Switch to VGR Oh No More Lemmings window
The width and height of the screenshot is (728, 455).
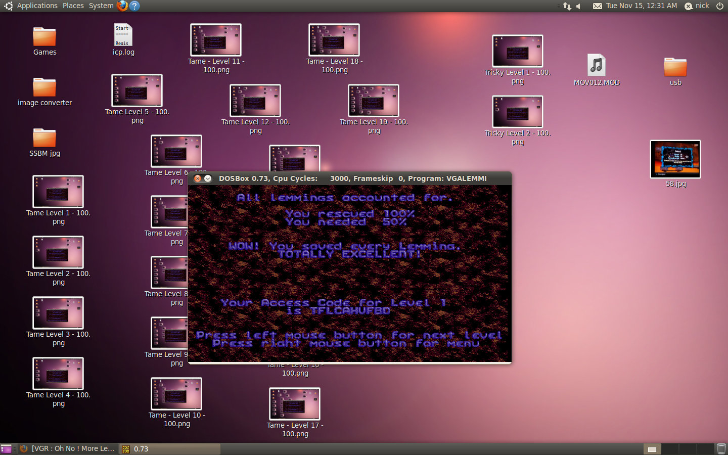pyautogui.click(x=68, y=448)
